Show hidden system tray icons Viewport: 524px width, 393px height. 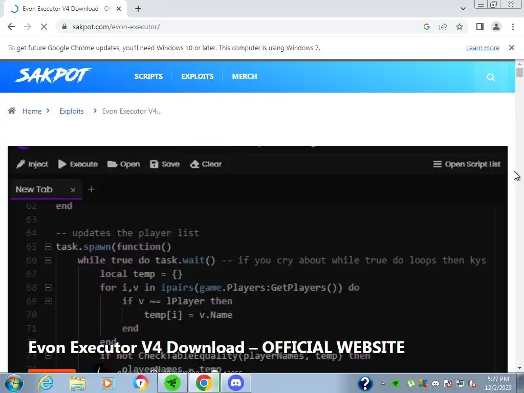pos(383,384)
